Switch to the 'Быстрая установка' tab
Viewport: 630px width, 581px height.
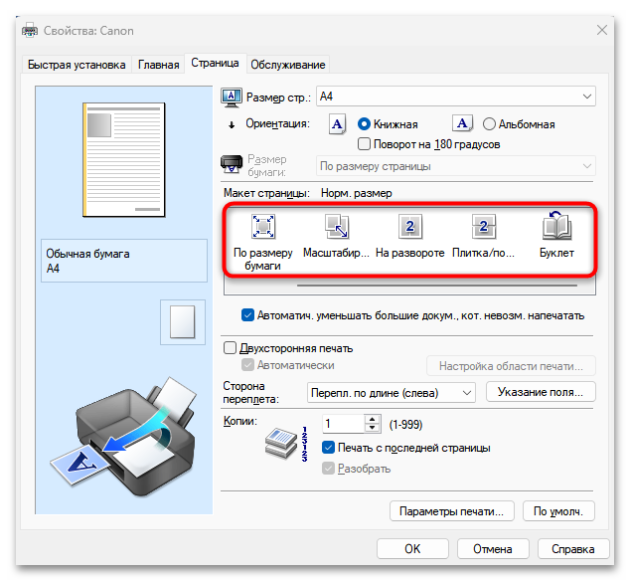point(78,65)
